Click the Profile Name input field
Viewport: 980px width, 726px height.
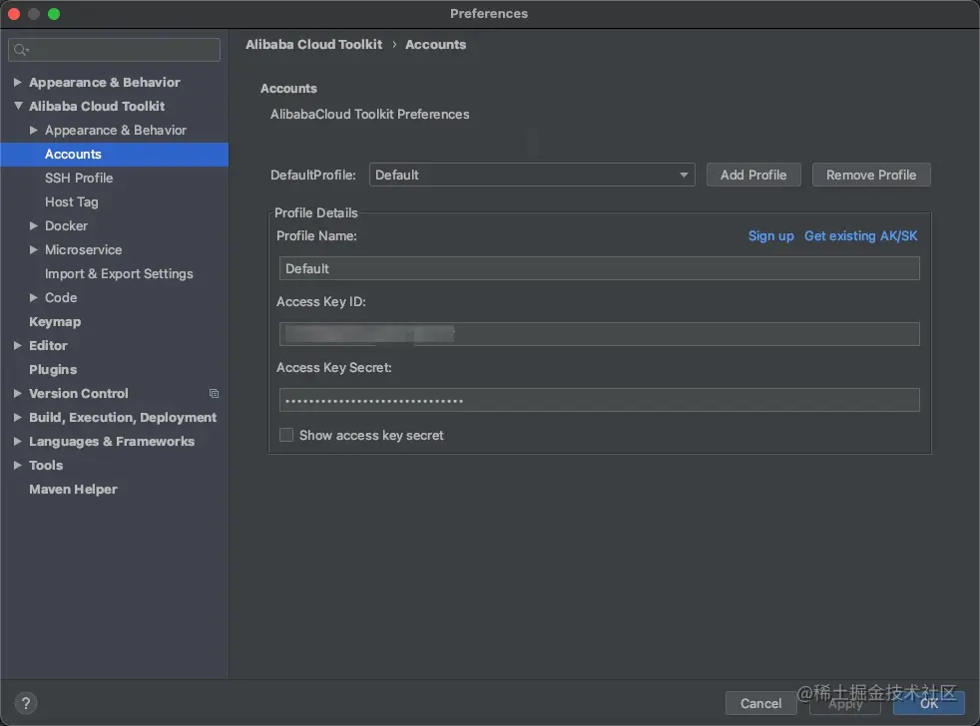click(x=600, y=268)
